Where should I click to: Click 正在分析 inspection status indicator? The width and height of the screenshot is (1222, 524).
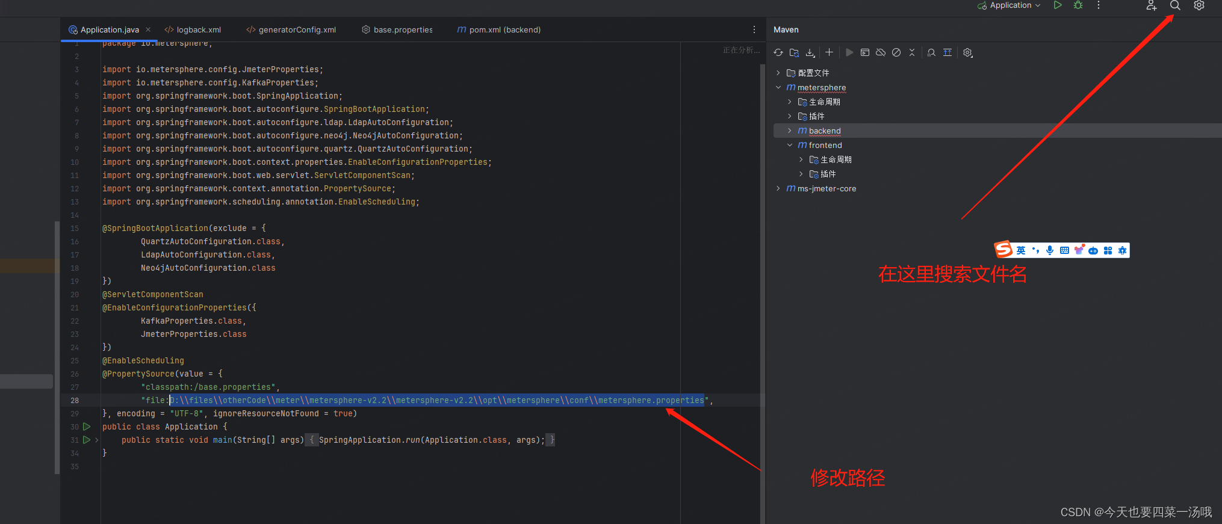pos(741,50)
